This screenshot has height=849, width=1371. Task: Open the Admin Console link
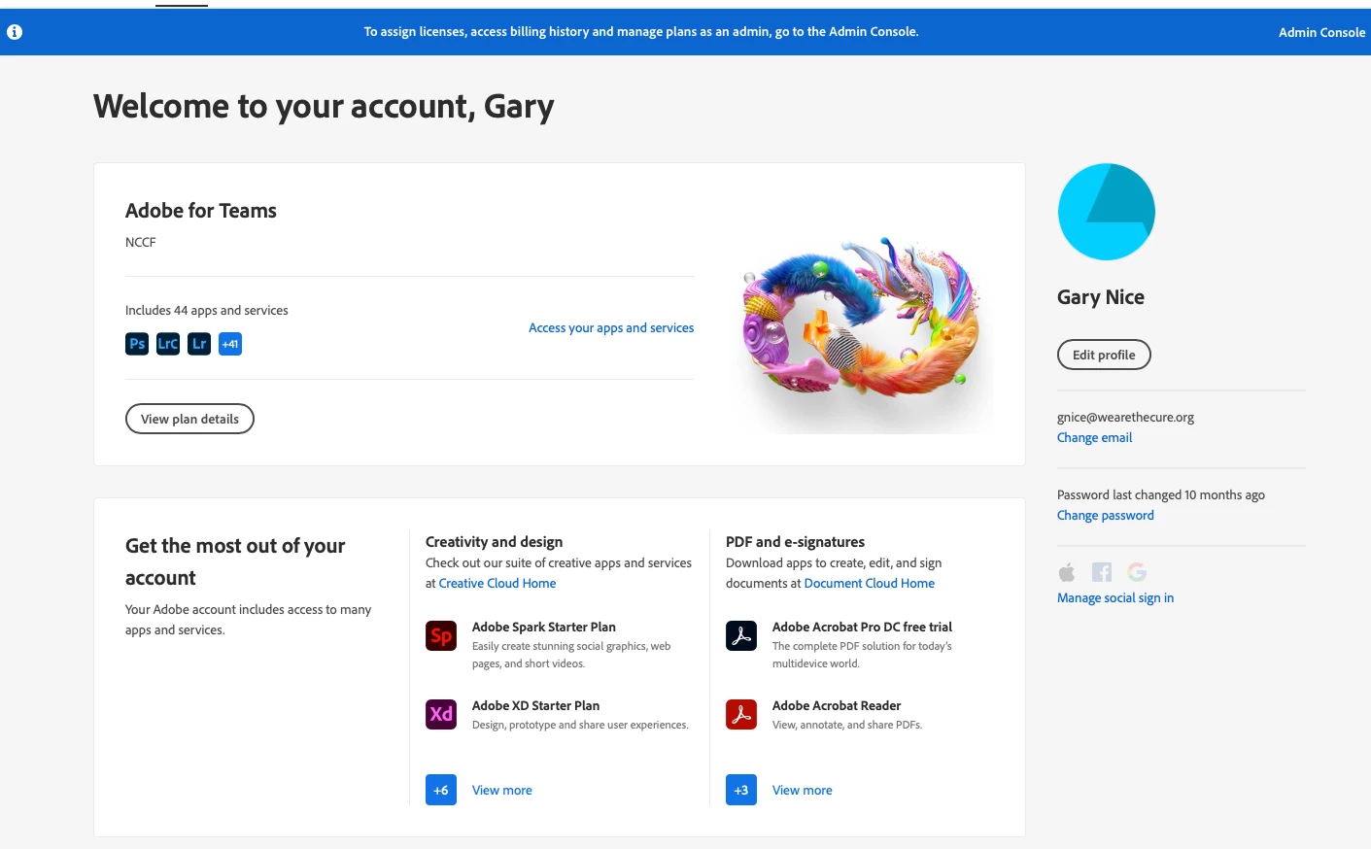point(1321,32)
